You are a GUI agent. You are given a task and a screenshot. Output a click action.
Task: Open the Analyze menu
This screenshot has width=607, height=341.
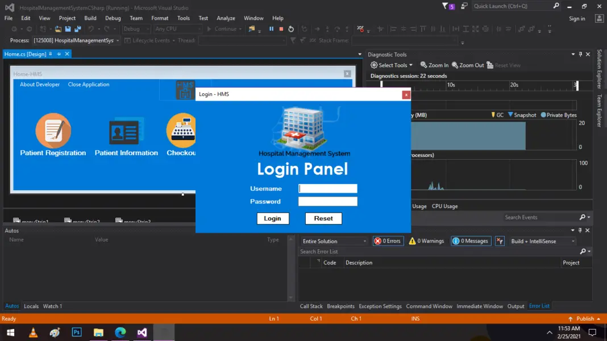point(226,18)
